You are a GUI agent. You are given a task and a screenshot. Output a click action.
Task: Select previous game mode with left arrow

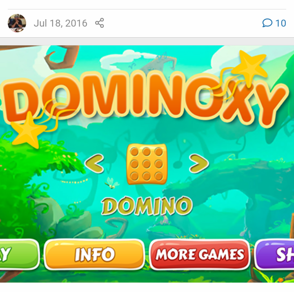coord(94,163)
